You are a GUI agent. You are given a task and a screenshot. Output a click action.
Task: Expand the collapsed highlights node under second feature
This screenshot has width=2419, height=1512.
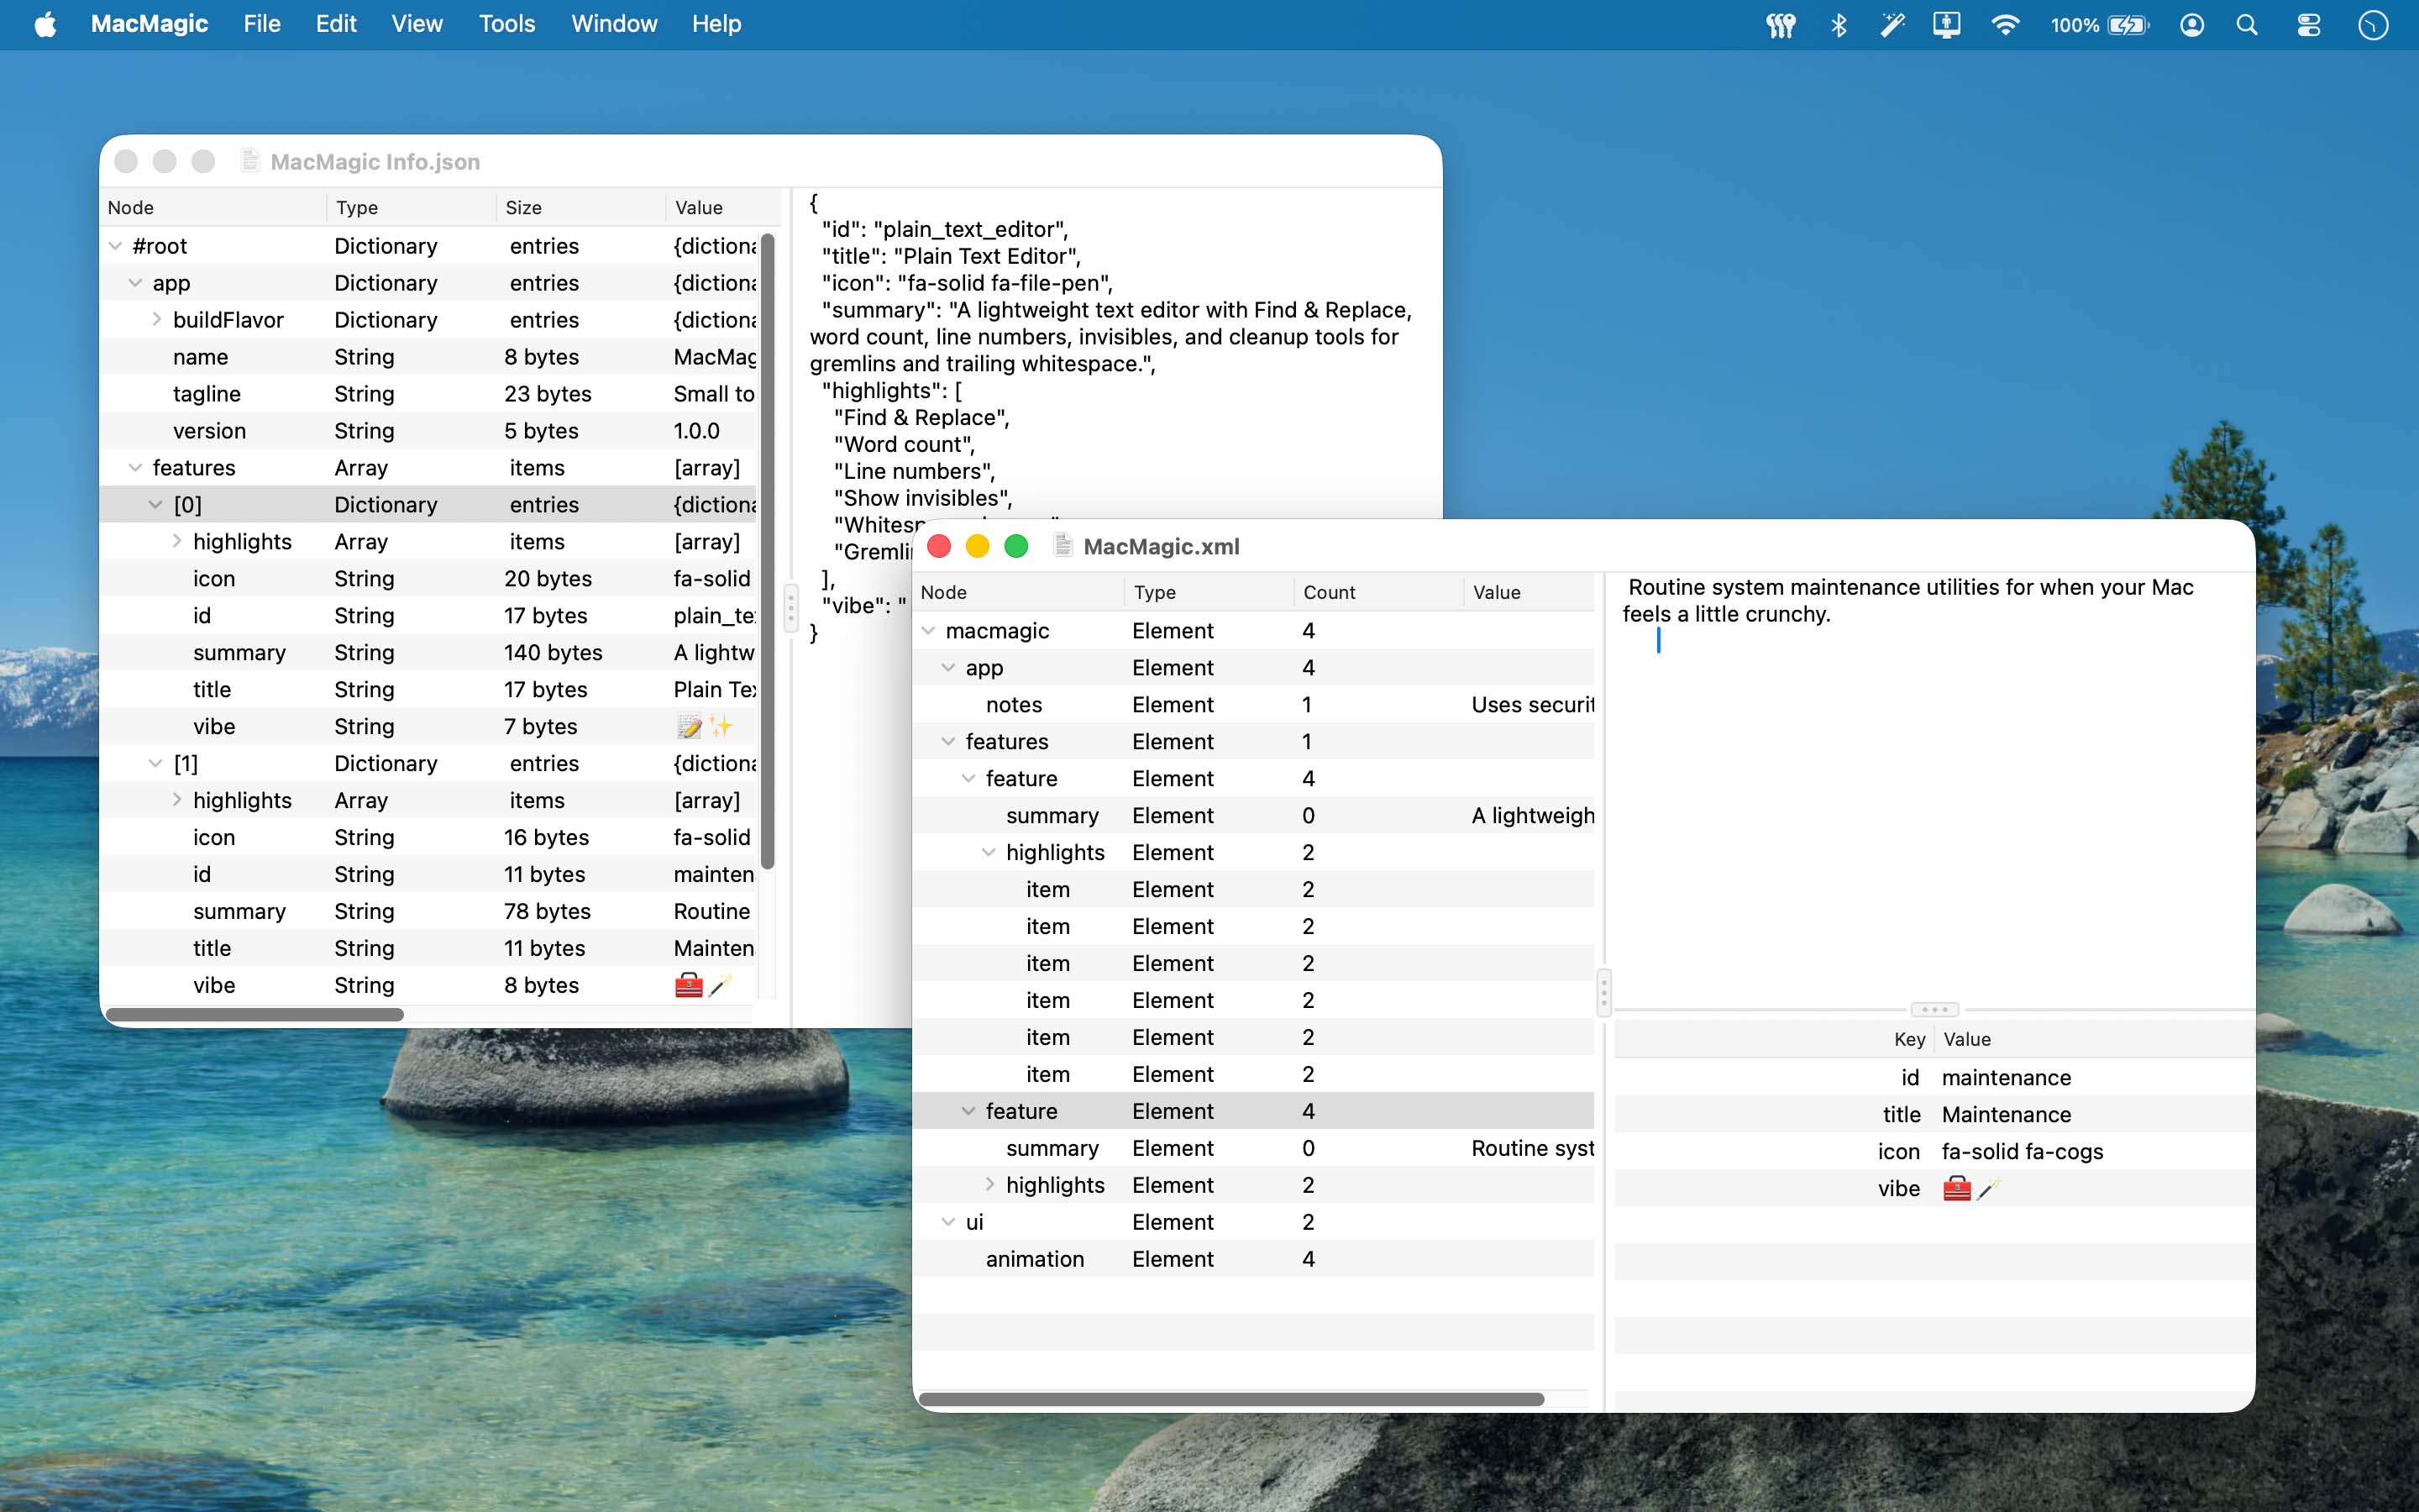[x=989, y=1185]
